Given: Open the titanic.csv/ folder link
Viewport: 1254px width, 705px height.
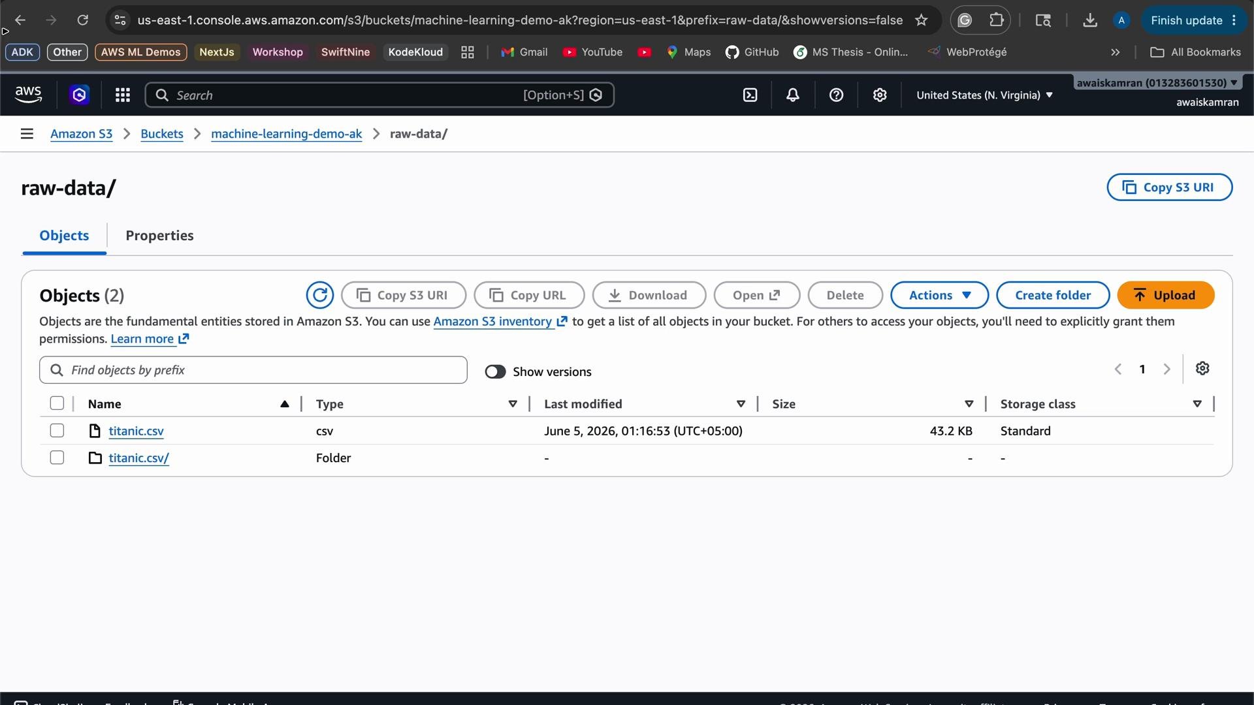Looking at the screenshot, I should (138, 458).
